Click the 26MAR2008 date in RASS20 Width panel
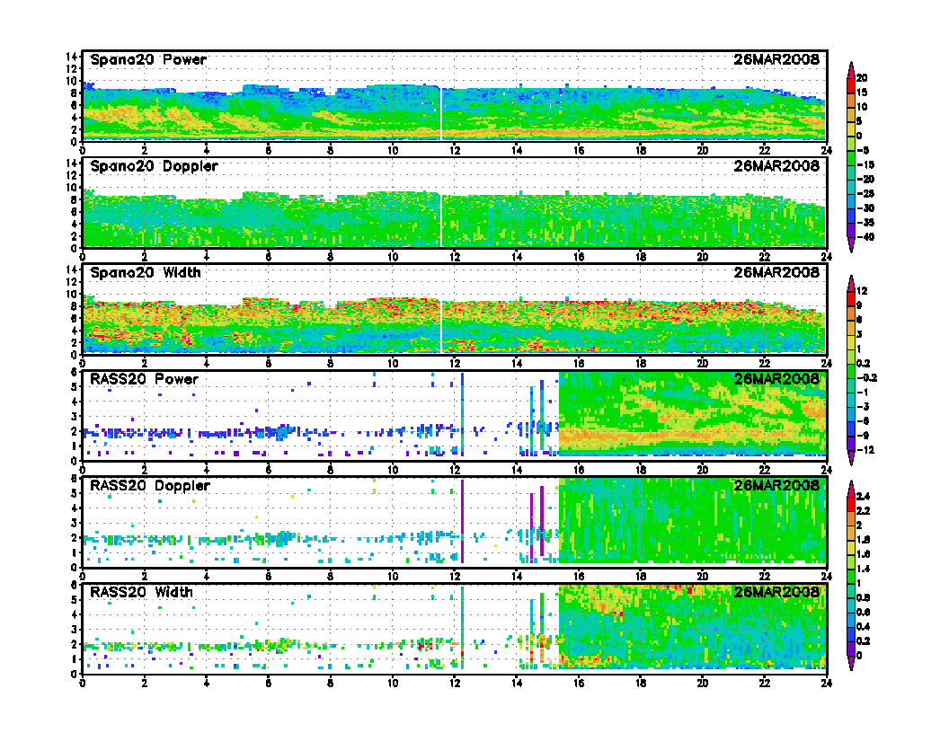 [776, 592]
